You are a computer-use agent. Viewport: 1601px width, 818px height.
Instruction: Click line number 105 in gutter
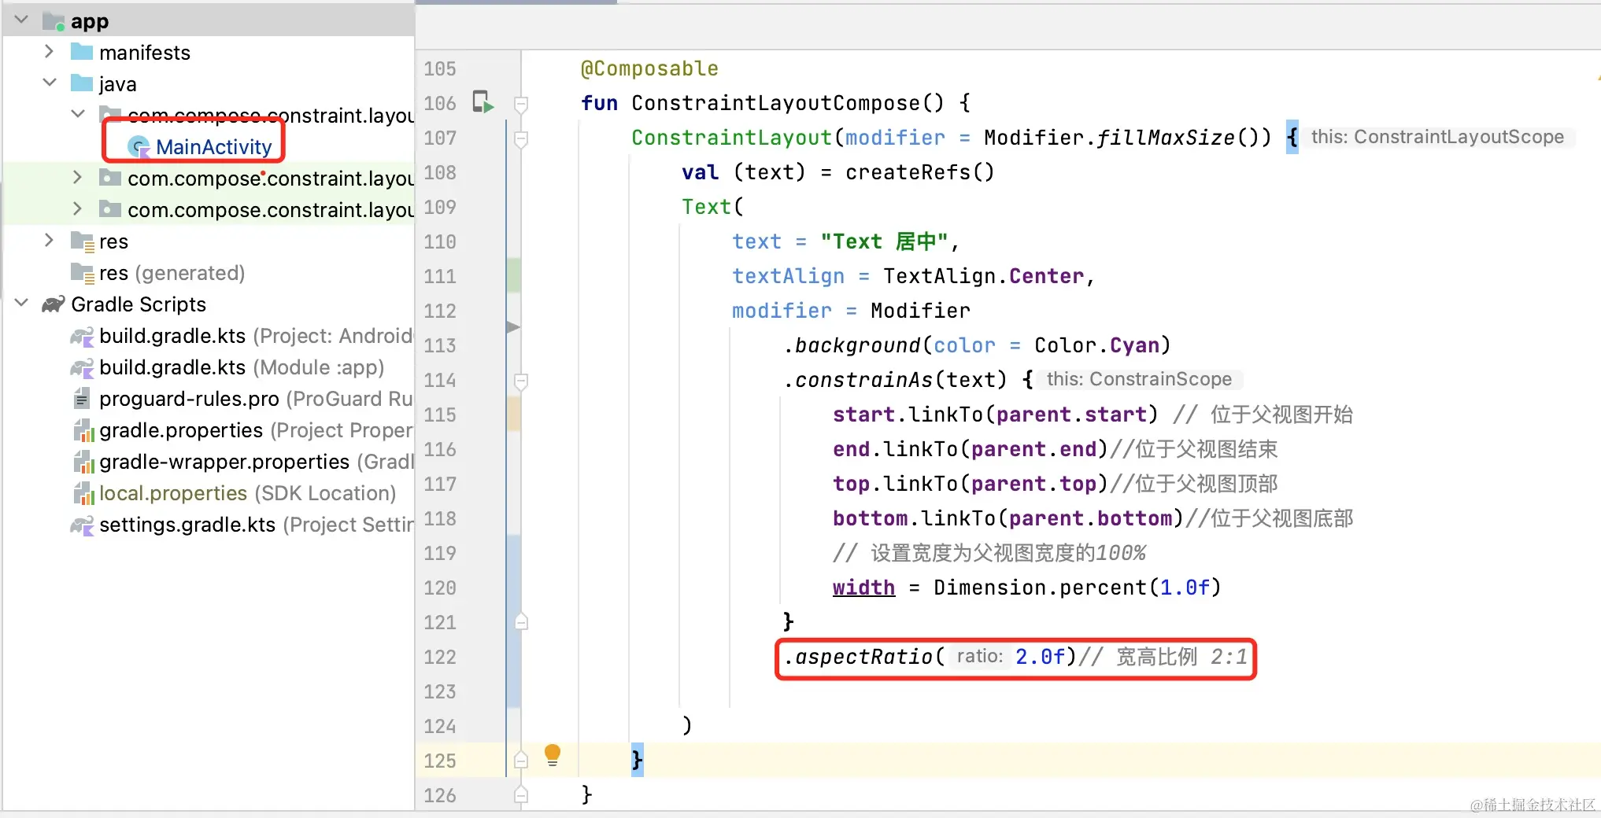[439, 69]
